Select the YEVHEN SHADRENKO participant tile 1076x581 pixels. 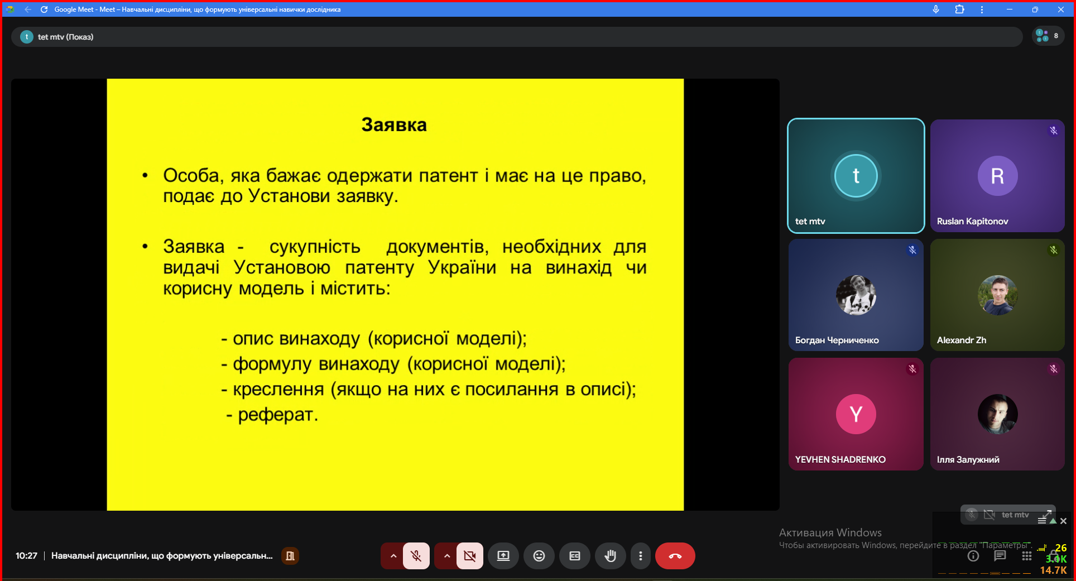[x=856, y=414]
